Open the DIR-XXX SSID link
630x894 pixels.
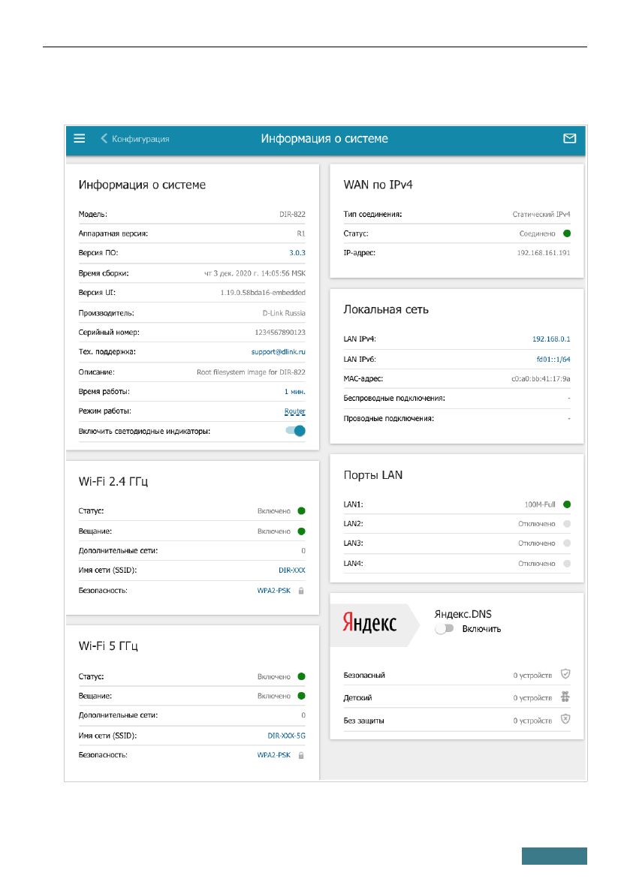[292, 570]
